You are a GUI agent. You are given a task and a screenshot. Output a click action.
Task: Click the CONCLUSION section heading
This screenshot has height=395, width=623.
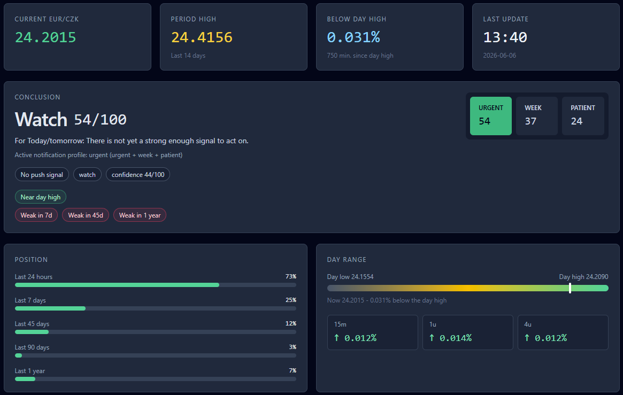pyautogui.click(x=37, y=97)
